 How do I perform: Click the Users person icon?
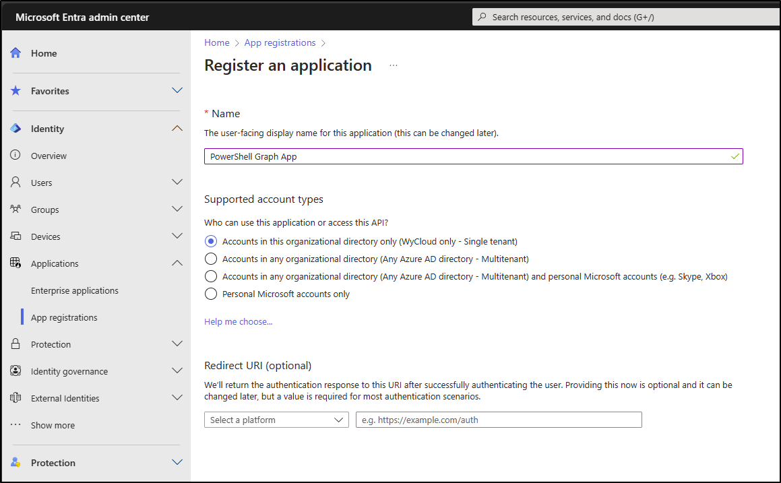(x=16, y=183)
